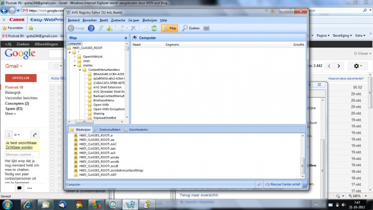Screen dimensions: 373x210
Task: Click OPSTELLEN compose button in Gmail
Action: 21,78
